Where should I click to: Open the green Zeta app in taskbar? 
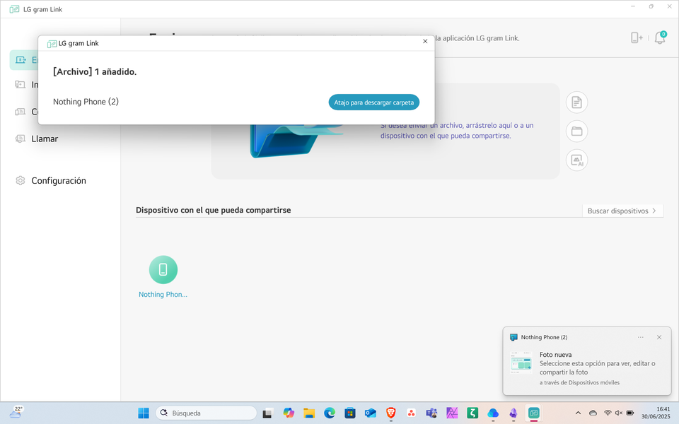(472, 413)
